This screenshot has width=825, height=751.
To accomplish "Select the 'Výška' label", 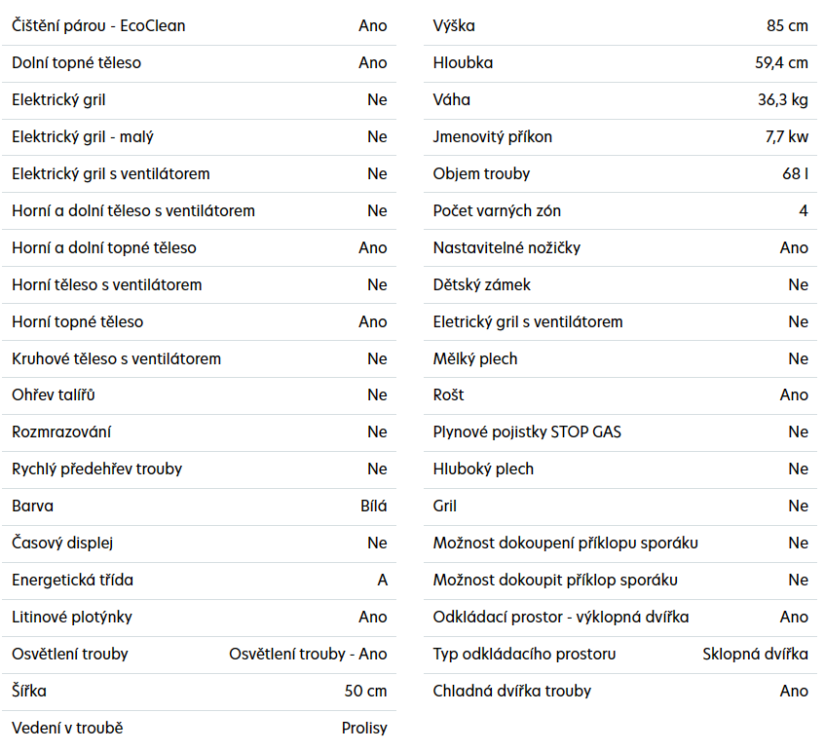I will click(x=454, y=26).
